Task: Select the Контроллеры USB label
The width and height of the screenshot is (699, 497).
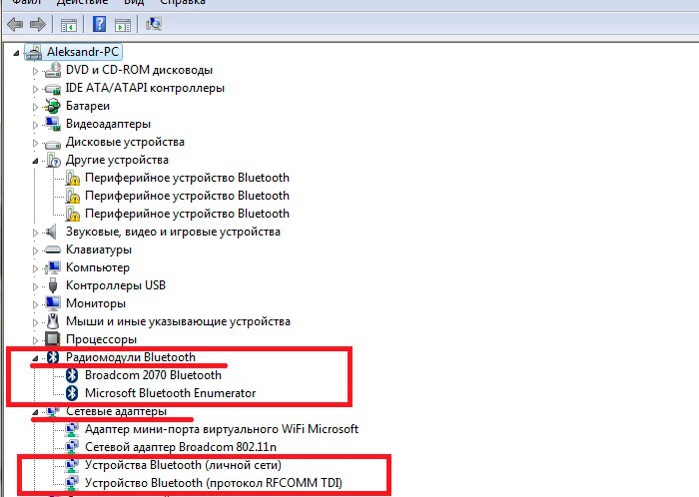Action: [x=116, y=285]
